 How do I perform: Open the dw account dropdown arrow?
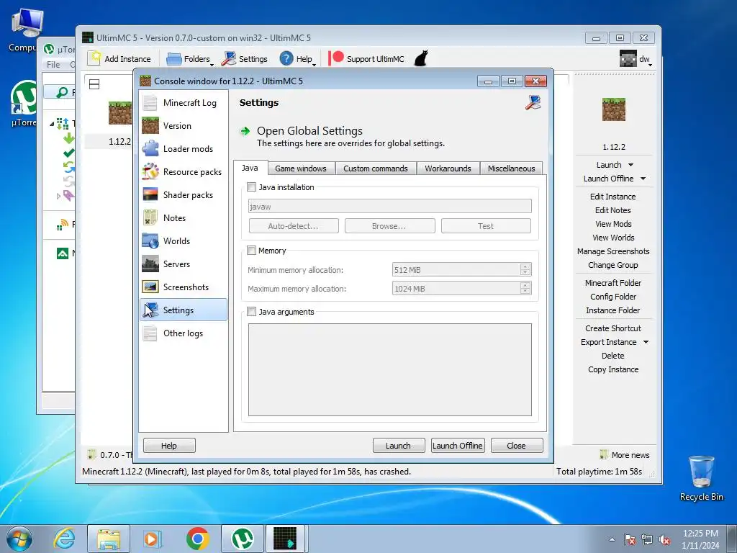tap(650, 64)
